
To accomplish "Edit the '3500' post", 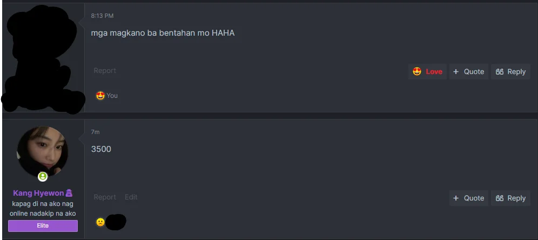I will [131, 197].
